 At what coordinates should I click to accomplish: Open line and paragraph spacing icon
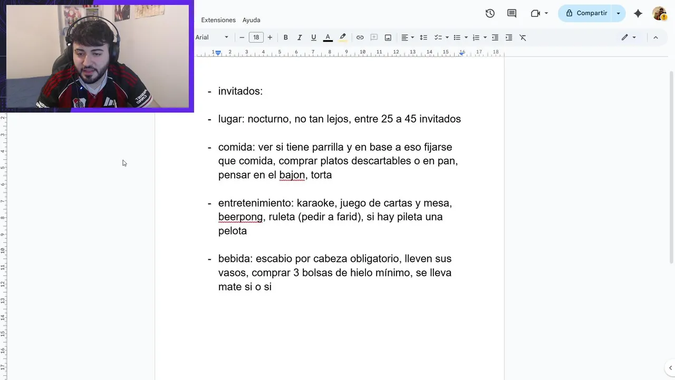coord(423,37)
